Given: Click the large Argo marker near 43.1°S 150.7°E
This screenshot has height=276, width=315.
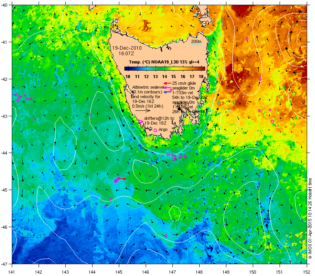Looking at the screenshot, I should pos(272,122).
